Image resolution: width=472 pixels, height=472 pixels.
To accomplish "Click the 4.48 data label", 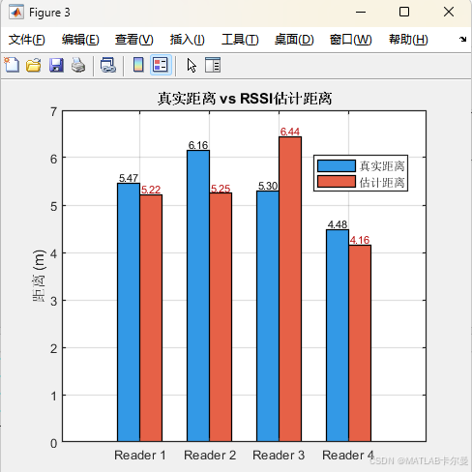I will pos(338,224).
